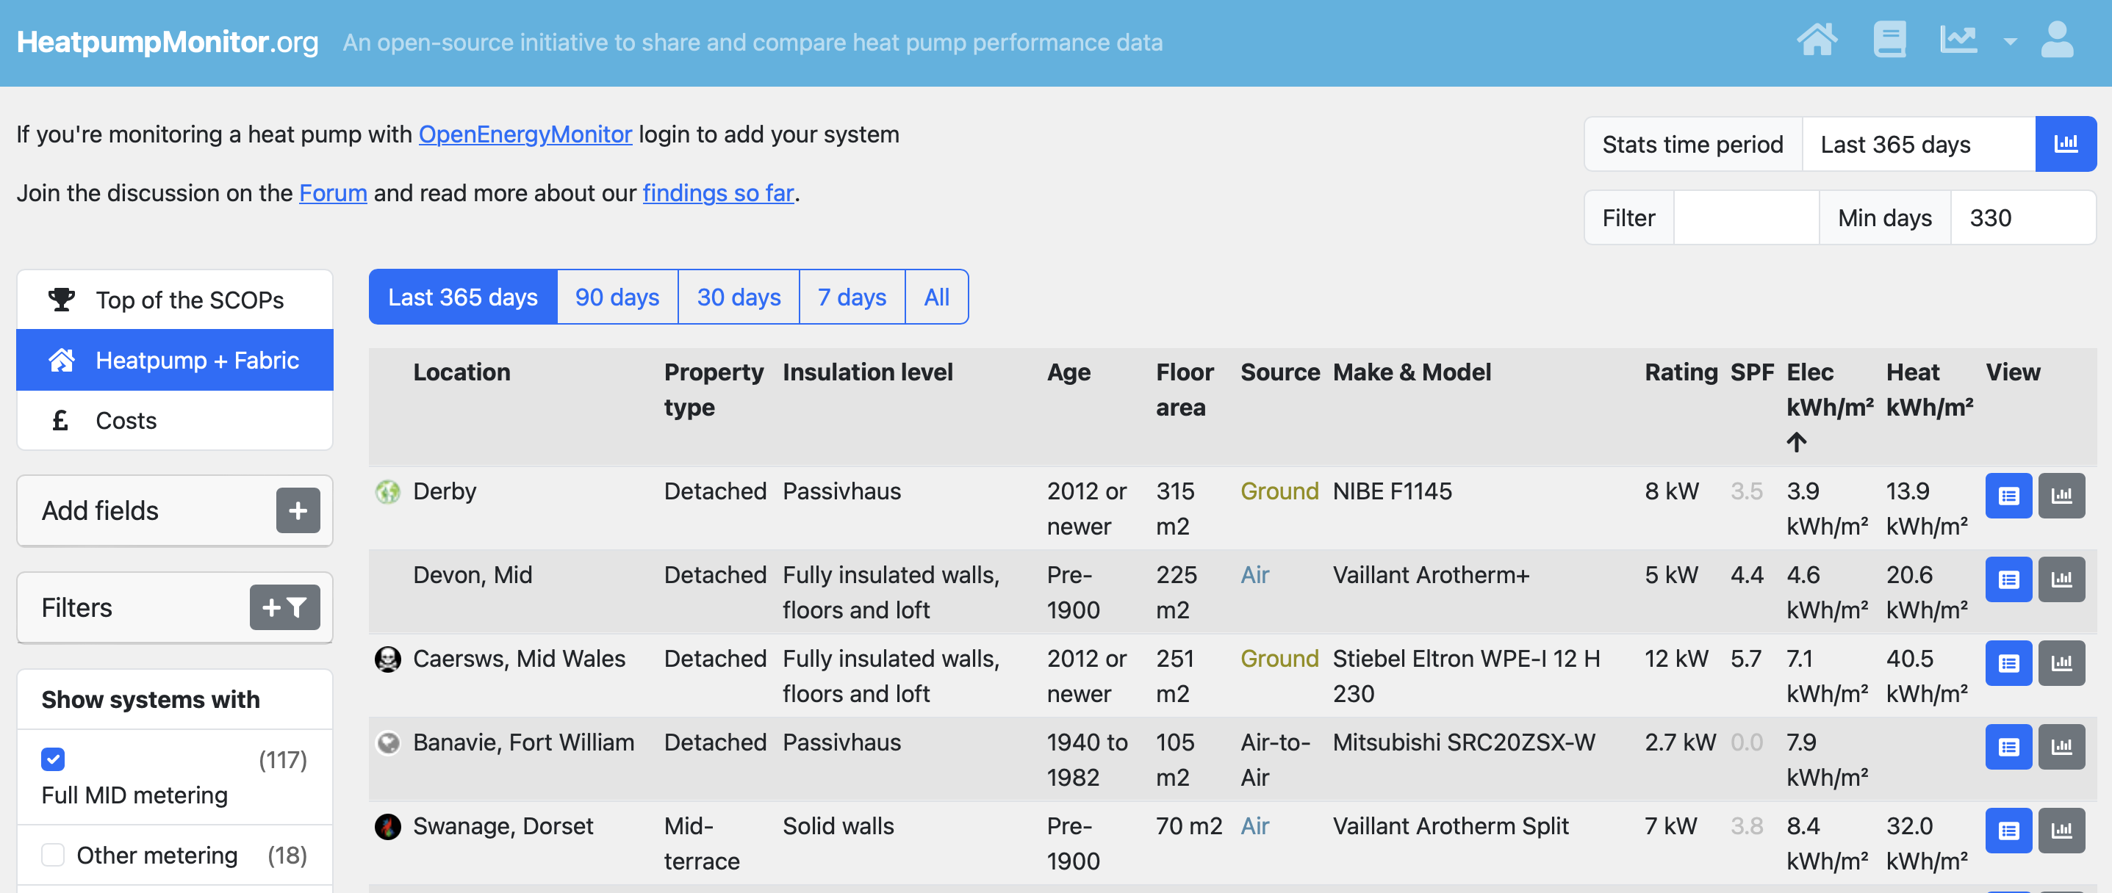This screenshot has width=2112, height=893.
Task: Go to HeatpumpMonitor.org home title
Action: [168, 42]
